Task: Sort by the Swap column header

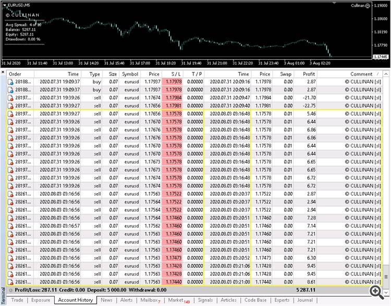Action: (283, 74)
